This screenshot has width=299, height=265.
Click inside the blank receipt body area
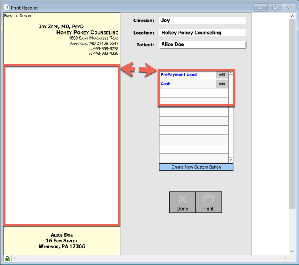pos(62,145)
